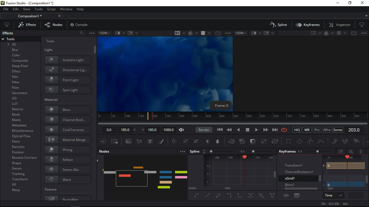Click the search icon in Effects panel
Image resolution: width=369 pixels, height=207 pixels.
coord(82,33)
